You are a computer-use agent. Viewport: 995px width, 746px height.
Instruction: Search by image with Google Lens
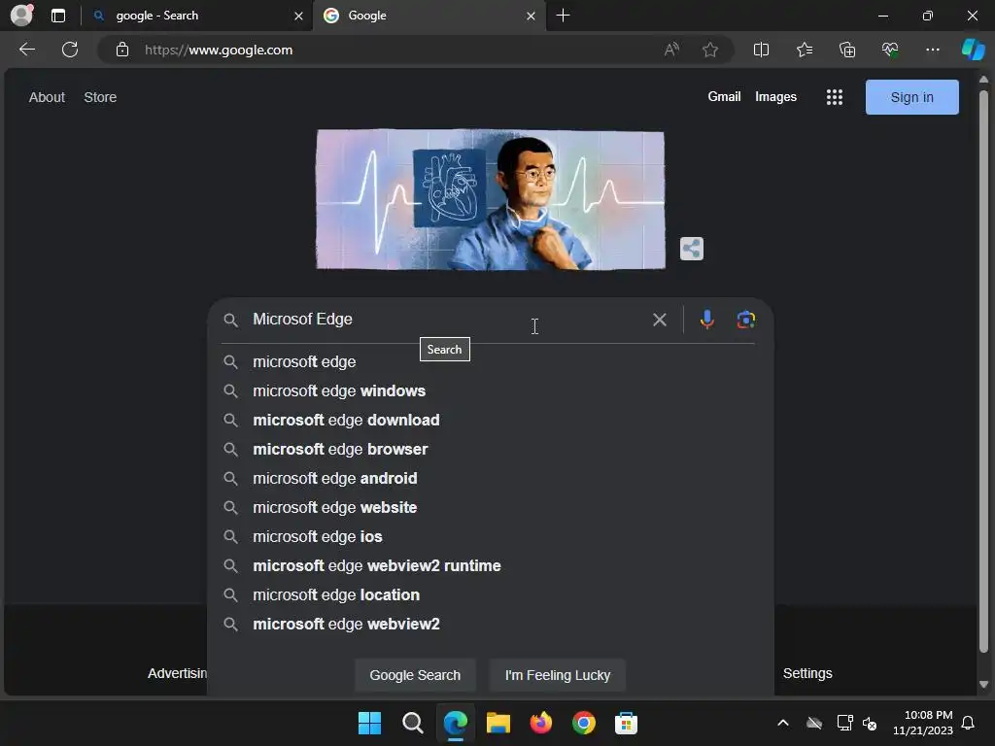(745, 319)
